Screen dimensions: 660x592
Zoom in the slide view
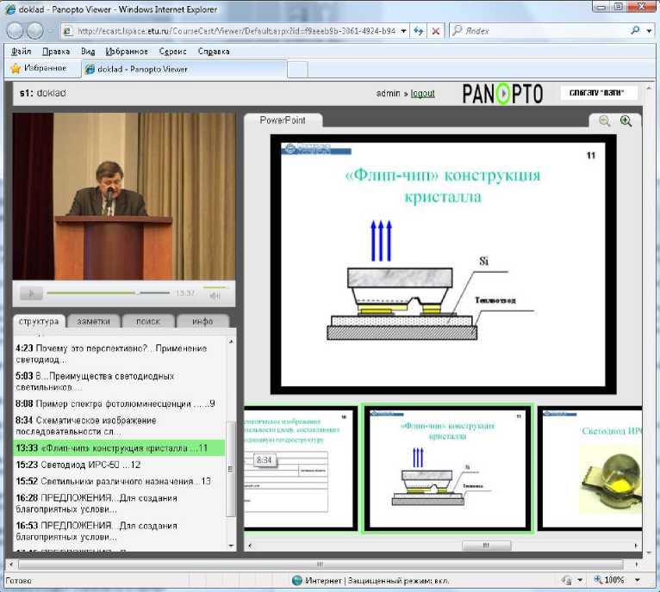[x=626, y=122]
